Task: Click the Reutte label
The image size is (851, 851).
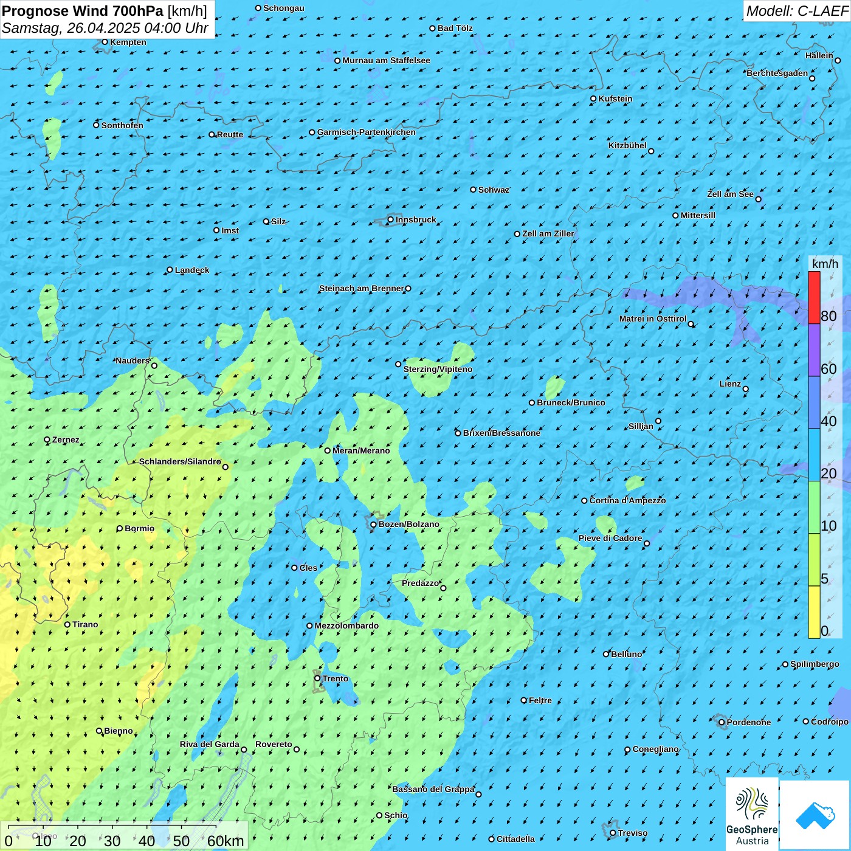Action: 230,134
